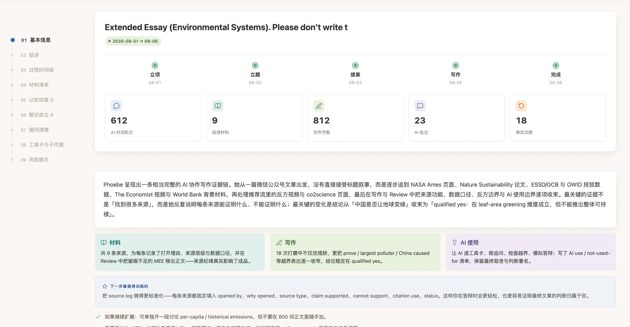This screenshot has height=327, width=630.
Task: Navigate to 04 材料清单
Action: tap(35, 85)
